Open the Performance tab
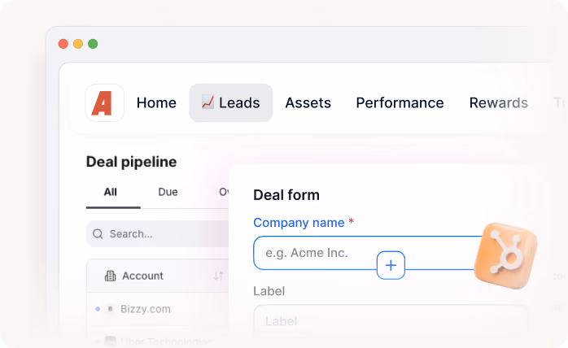The image size is (568, 348). [400, 102]
